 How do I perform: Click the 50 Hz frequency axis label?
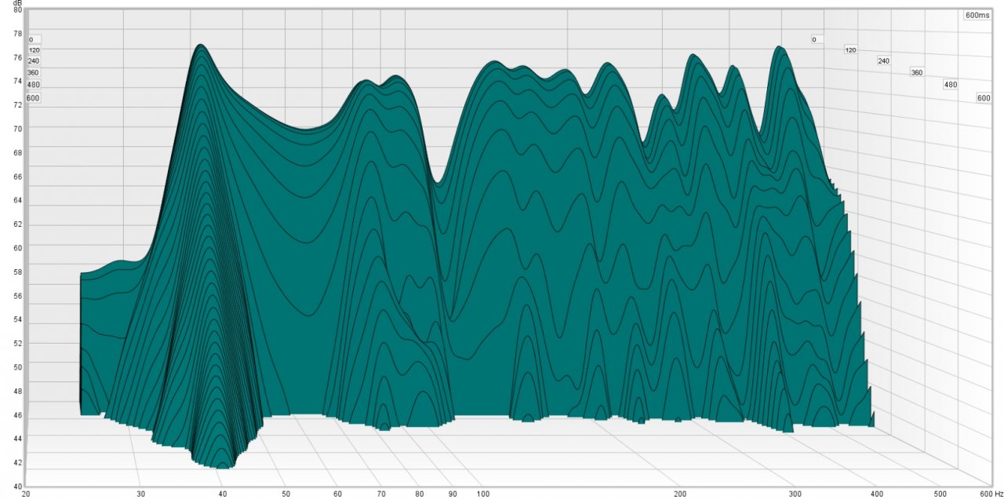point(286,494)
